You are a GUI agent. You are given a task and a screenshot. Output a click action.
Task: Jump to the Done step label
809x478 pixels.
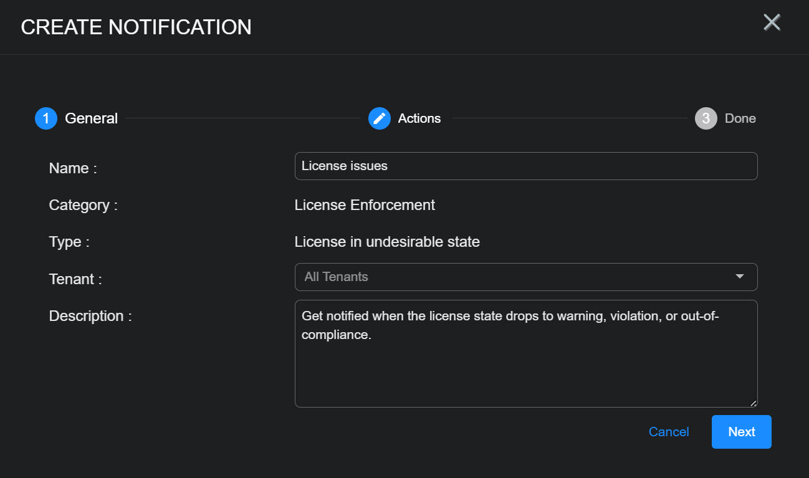[x=740, y=118]
